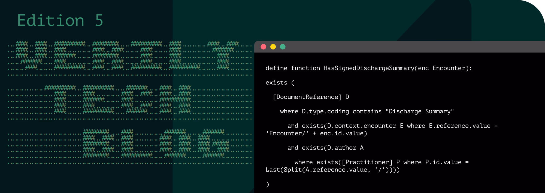This screenshot has width=545, height=193.
Task: Select the ASCII-art word VERILY
Action: (128, 55)
